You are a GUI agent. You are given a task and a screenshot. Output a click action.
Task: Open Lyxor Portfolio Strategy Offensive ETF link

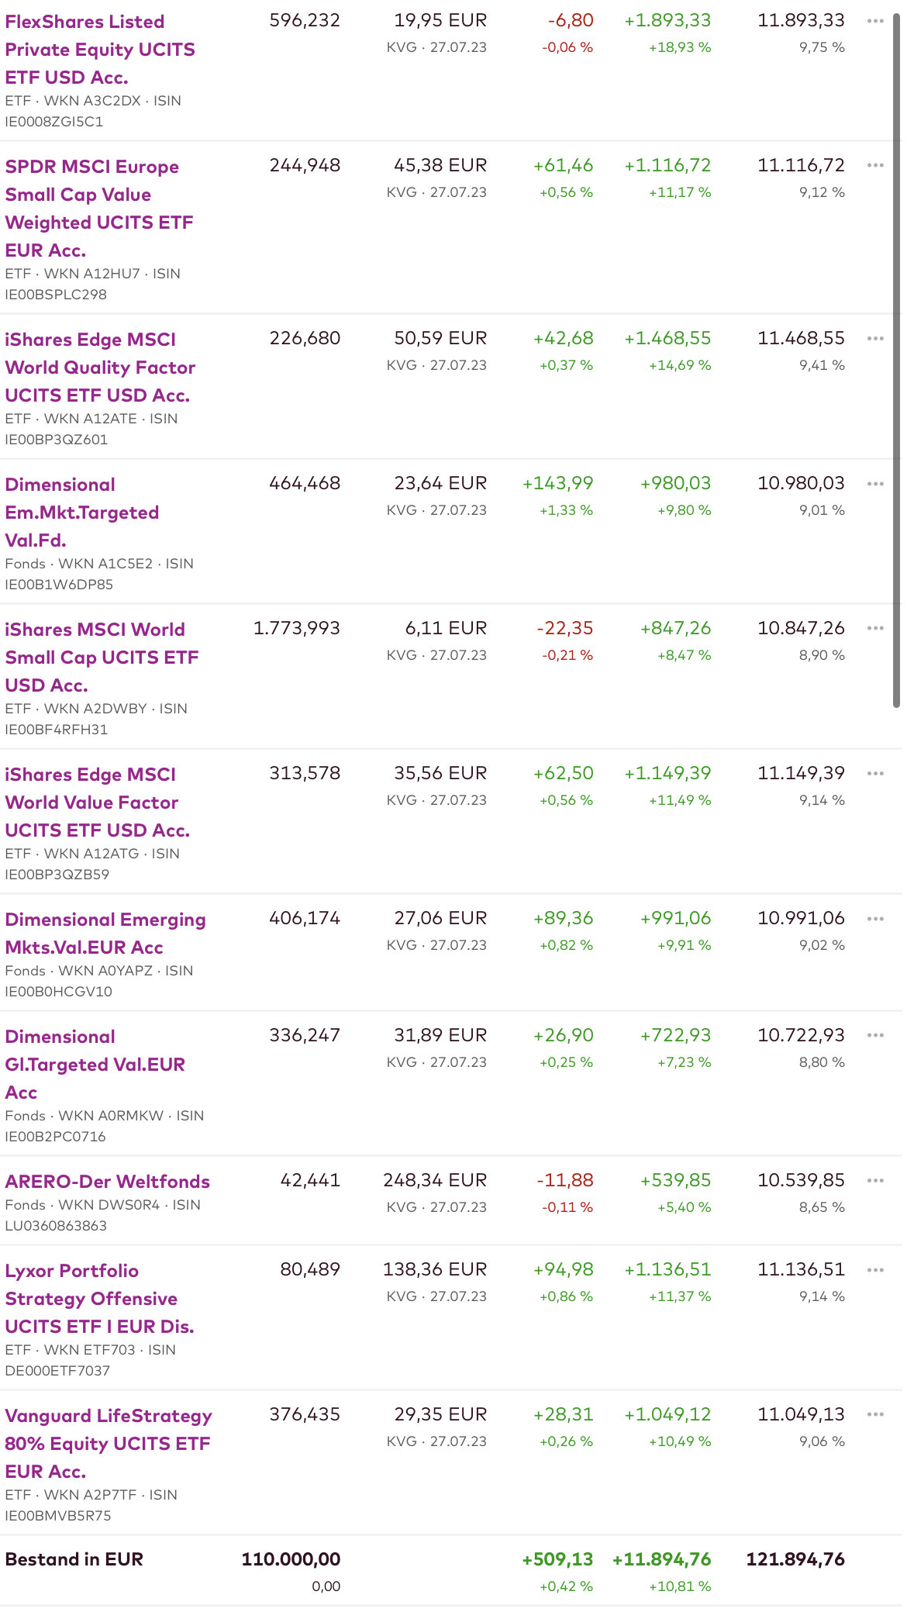tap(99, 1299)
